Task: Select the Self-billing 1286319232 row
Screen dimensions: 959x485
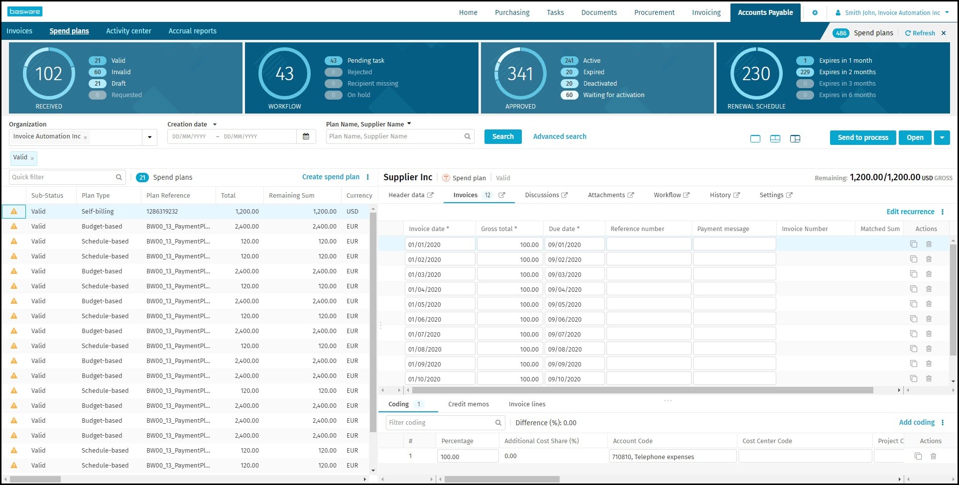Action: (x=186, y=212)
